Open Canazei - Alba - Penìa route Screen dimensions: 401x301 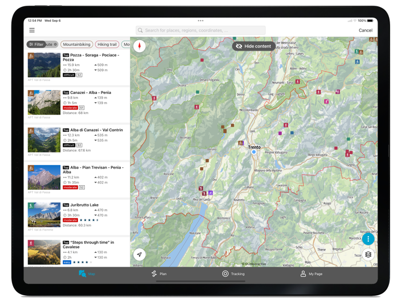pos(77,105)
